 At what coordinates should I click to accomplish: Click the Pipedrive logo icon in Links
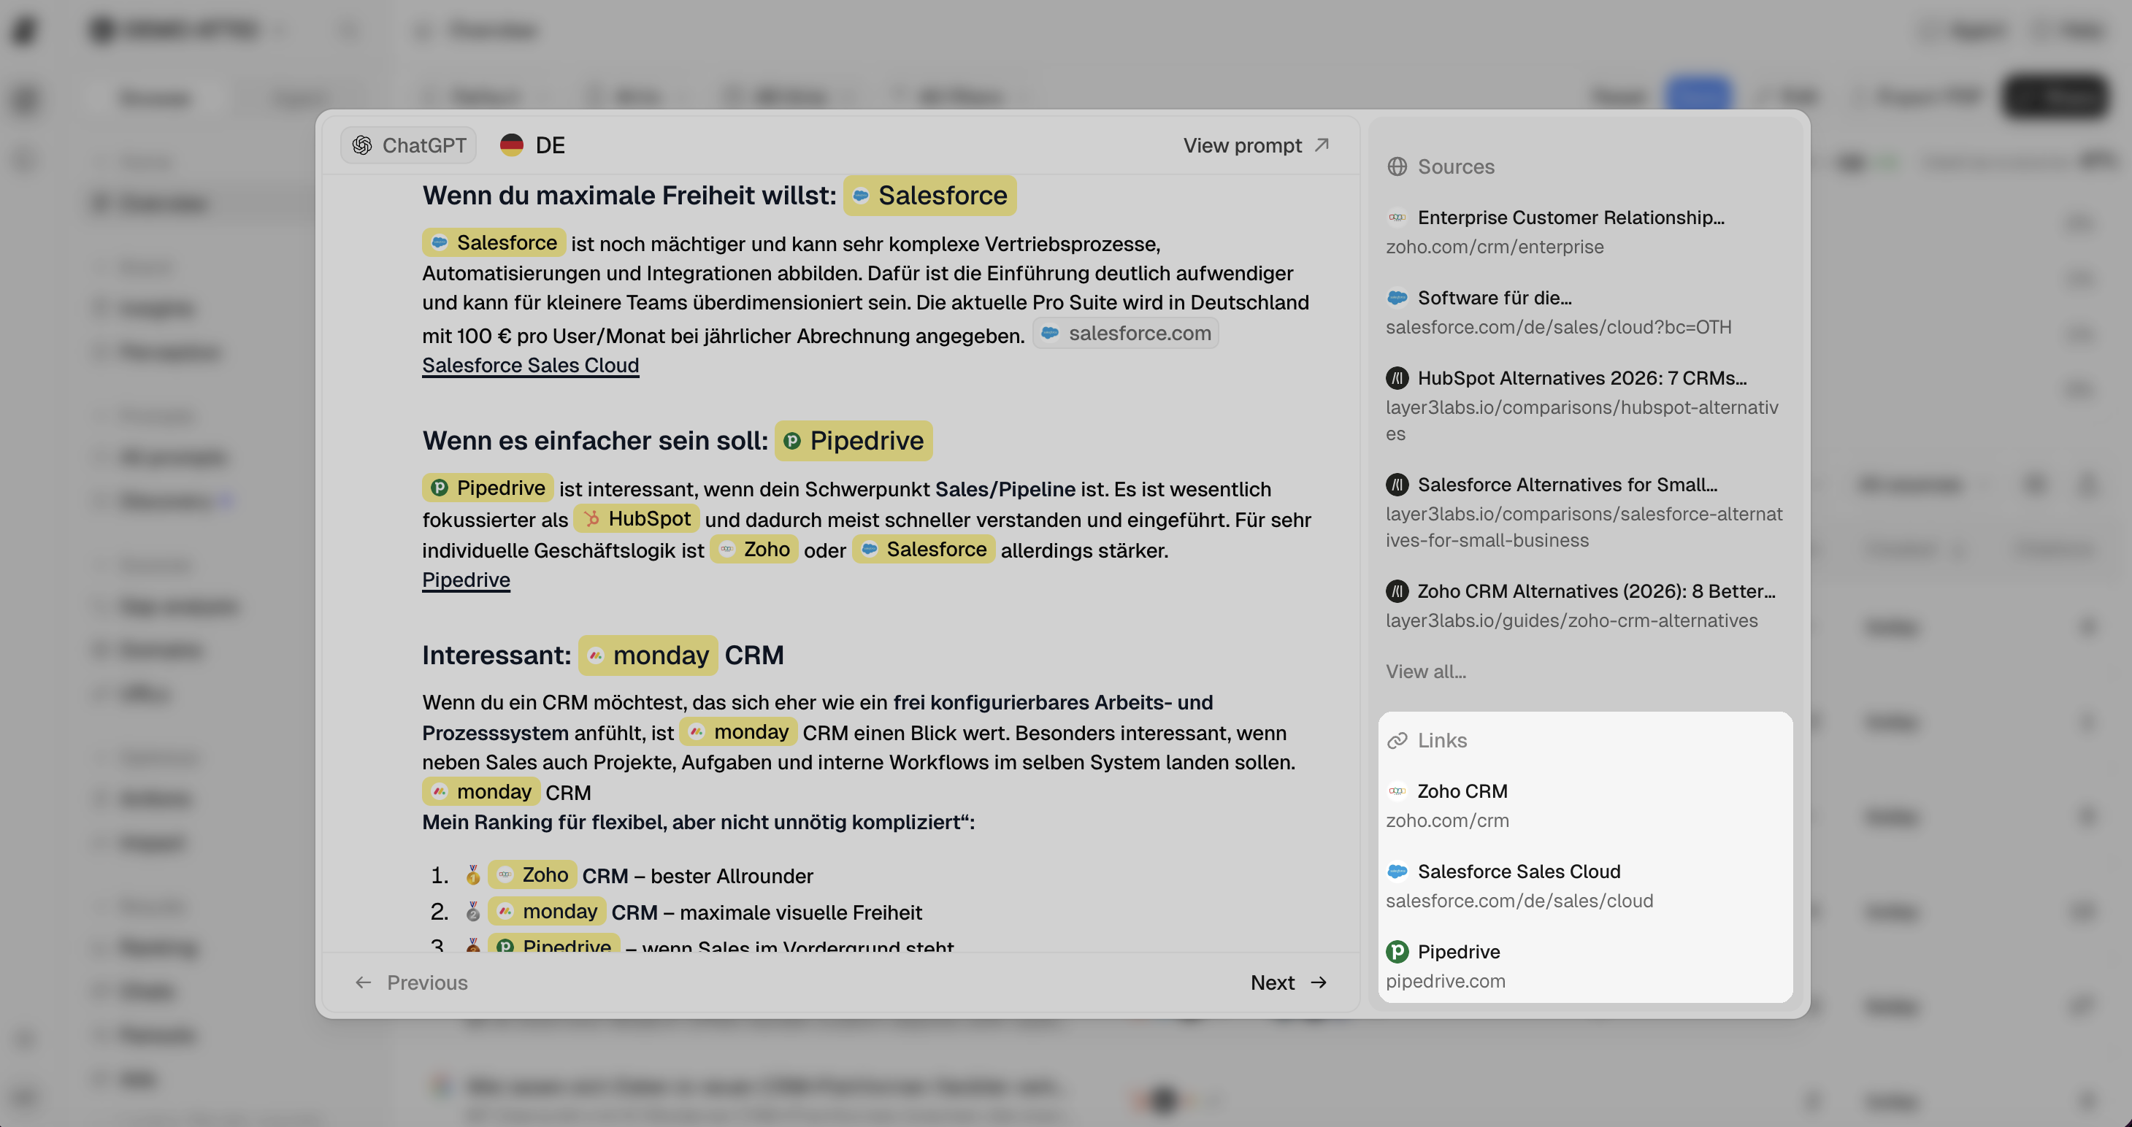tap(1397, 952)
